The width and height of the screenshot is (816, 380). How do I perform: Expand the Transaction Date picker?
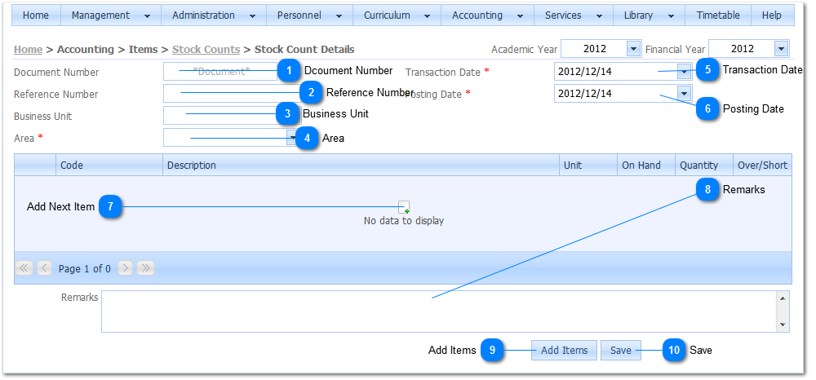coord(684,71)
